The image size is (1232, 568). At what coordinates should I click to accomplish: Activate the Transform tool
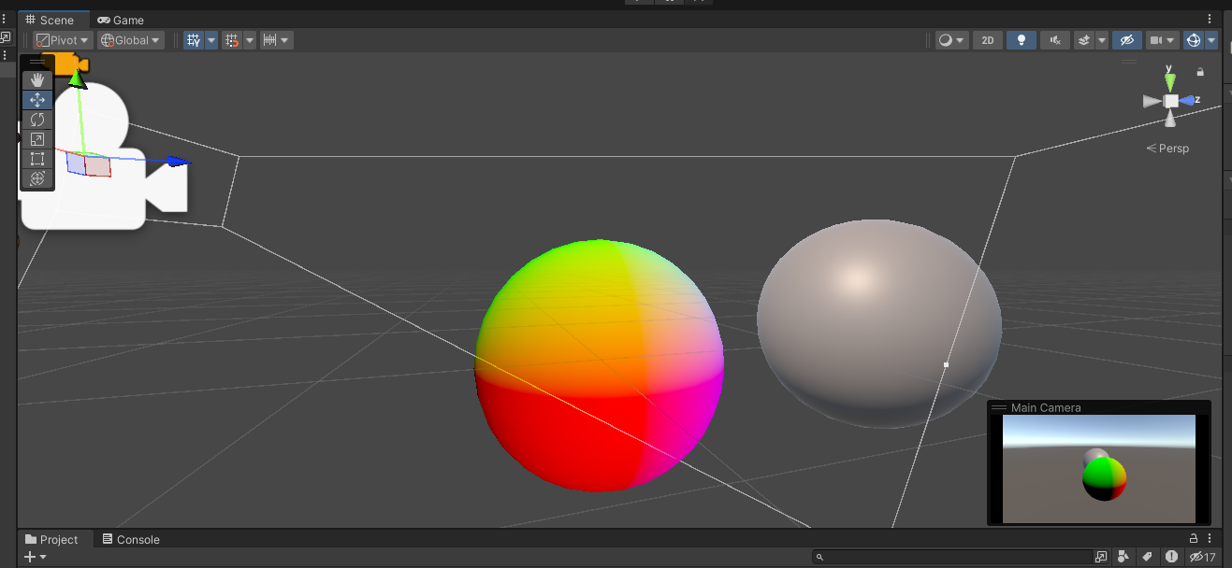36,178
